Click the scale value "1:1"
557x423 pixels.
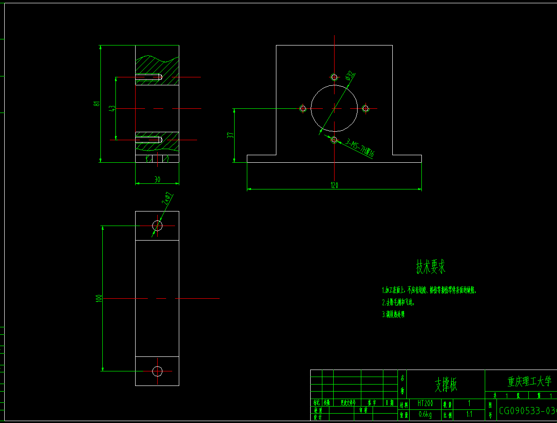click(x=469, y=414)
